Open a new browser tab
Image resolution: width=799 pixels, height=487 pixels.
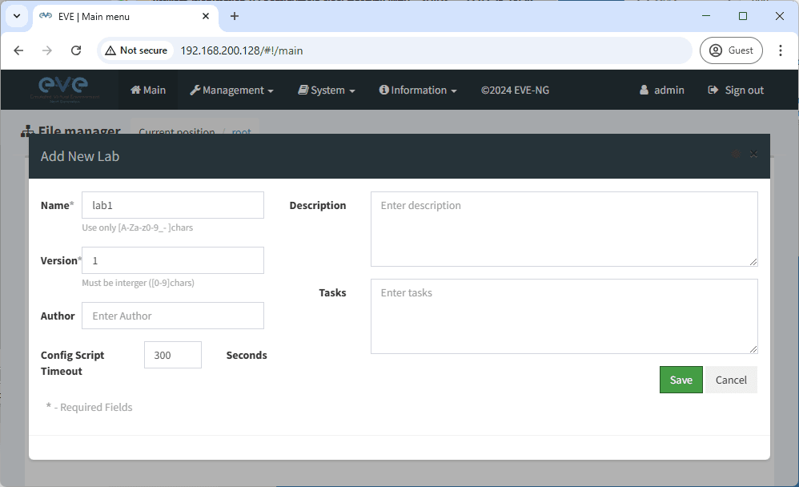235,16
